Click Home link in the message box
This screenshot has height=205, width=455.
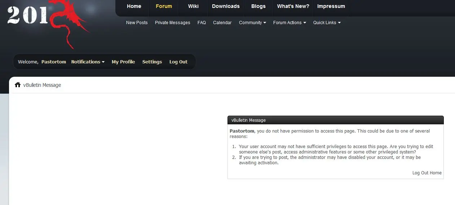(436, 173)
